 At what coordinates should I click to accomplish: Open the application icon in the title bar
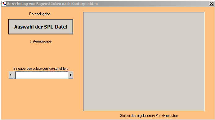[4, 3]
